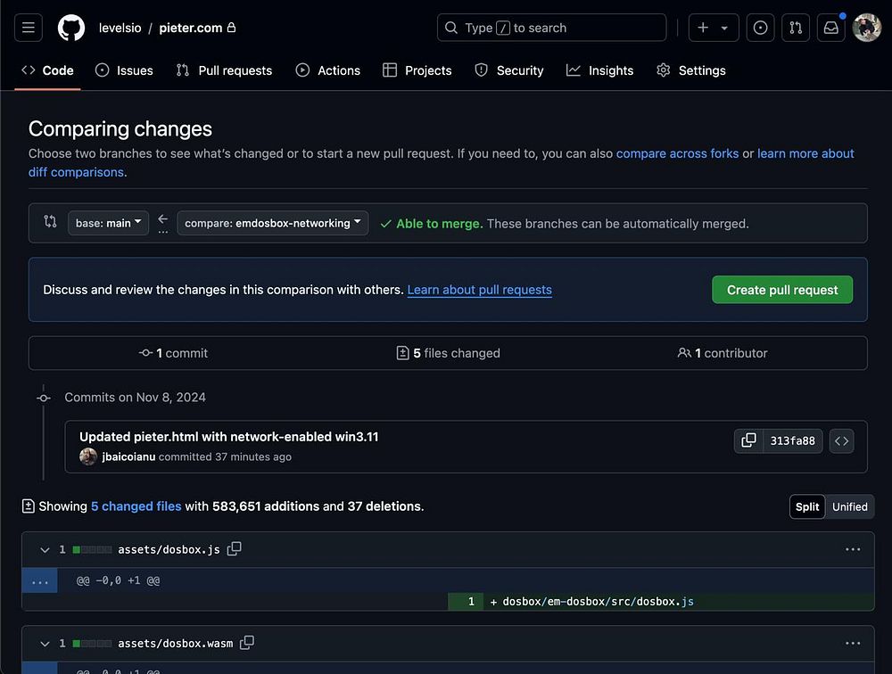This screenshot has width=892, height=674.
Task: Open the issues icon in header
Action: point(760,28)
